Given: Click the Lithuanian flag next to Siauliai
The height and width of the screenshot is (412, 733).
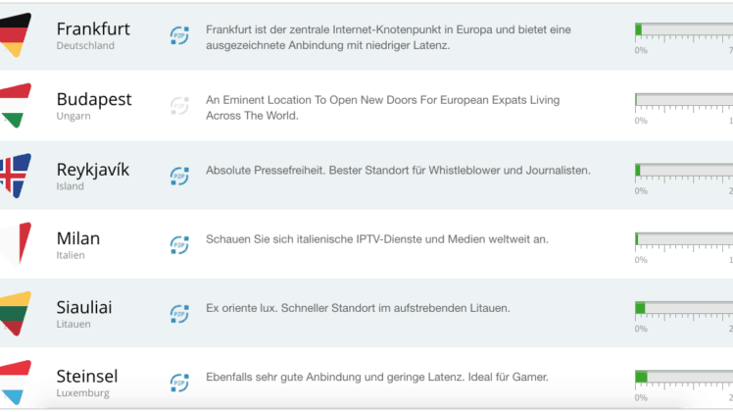Looking at the screenshot, I should [x=16, y=313].
